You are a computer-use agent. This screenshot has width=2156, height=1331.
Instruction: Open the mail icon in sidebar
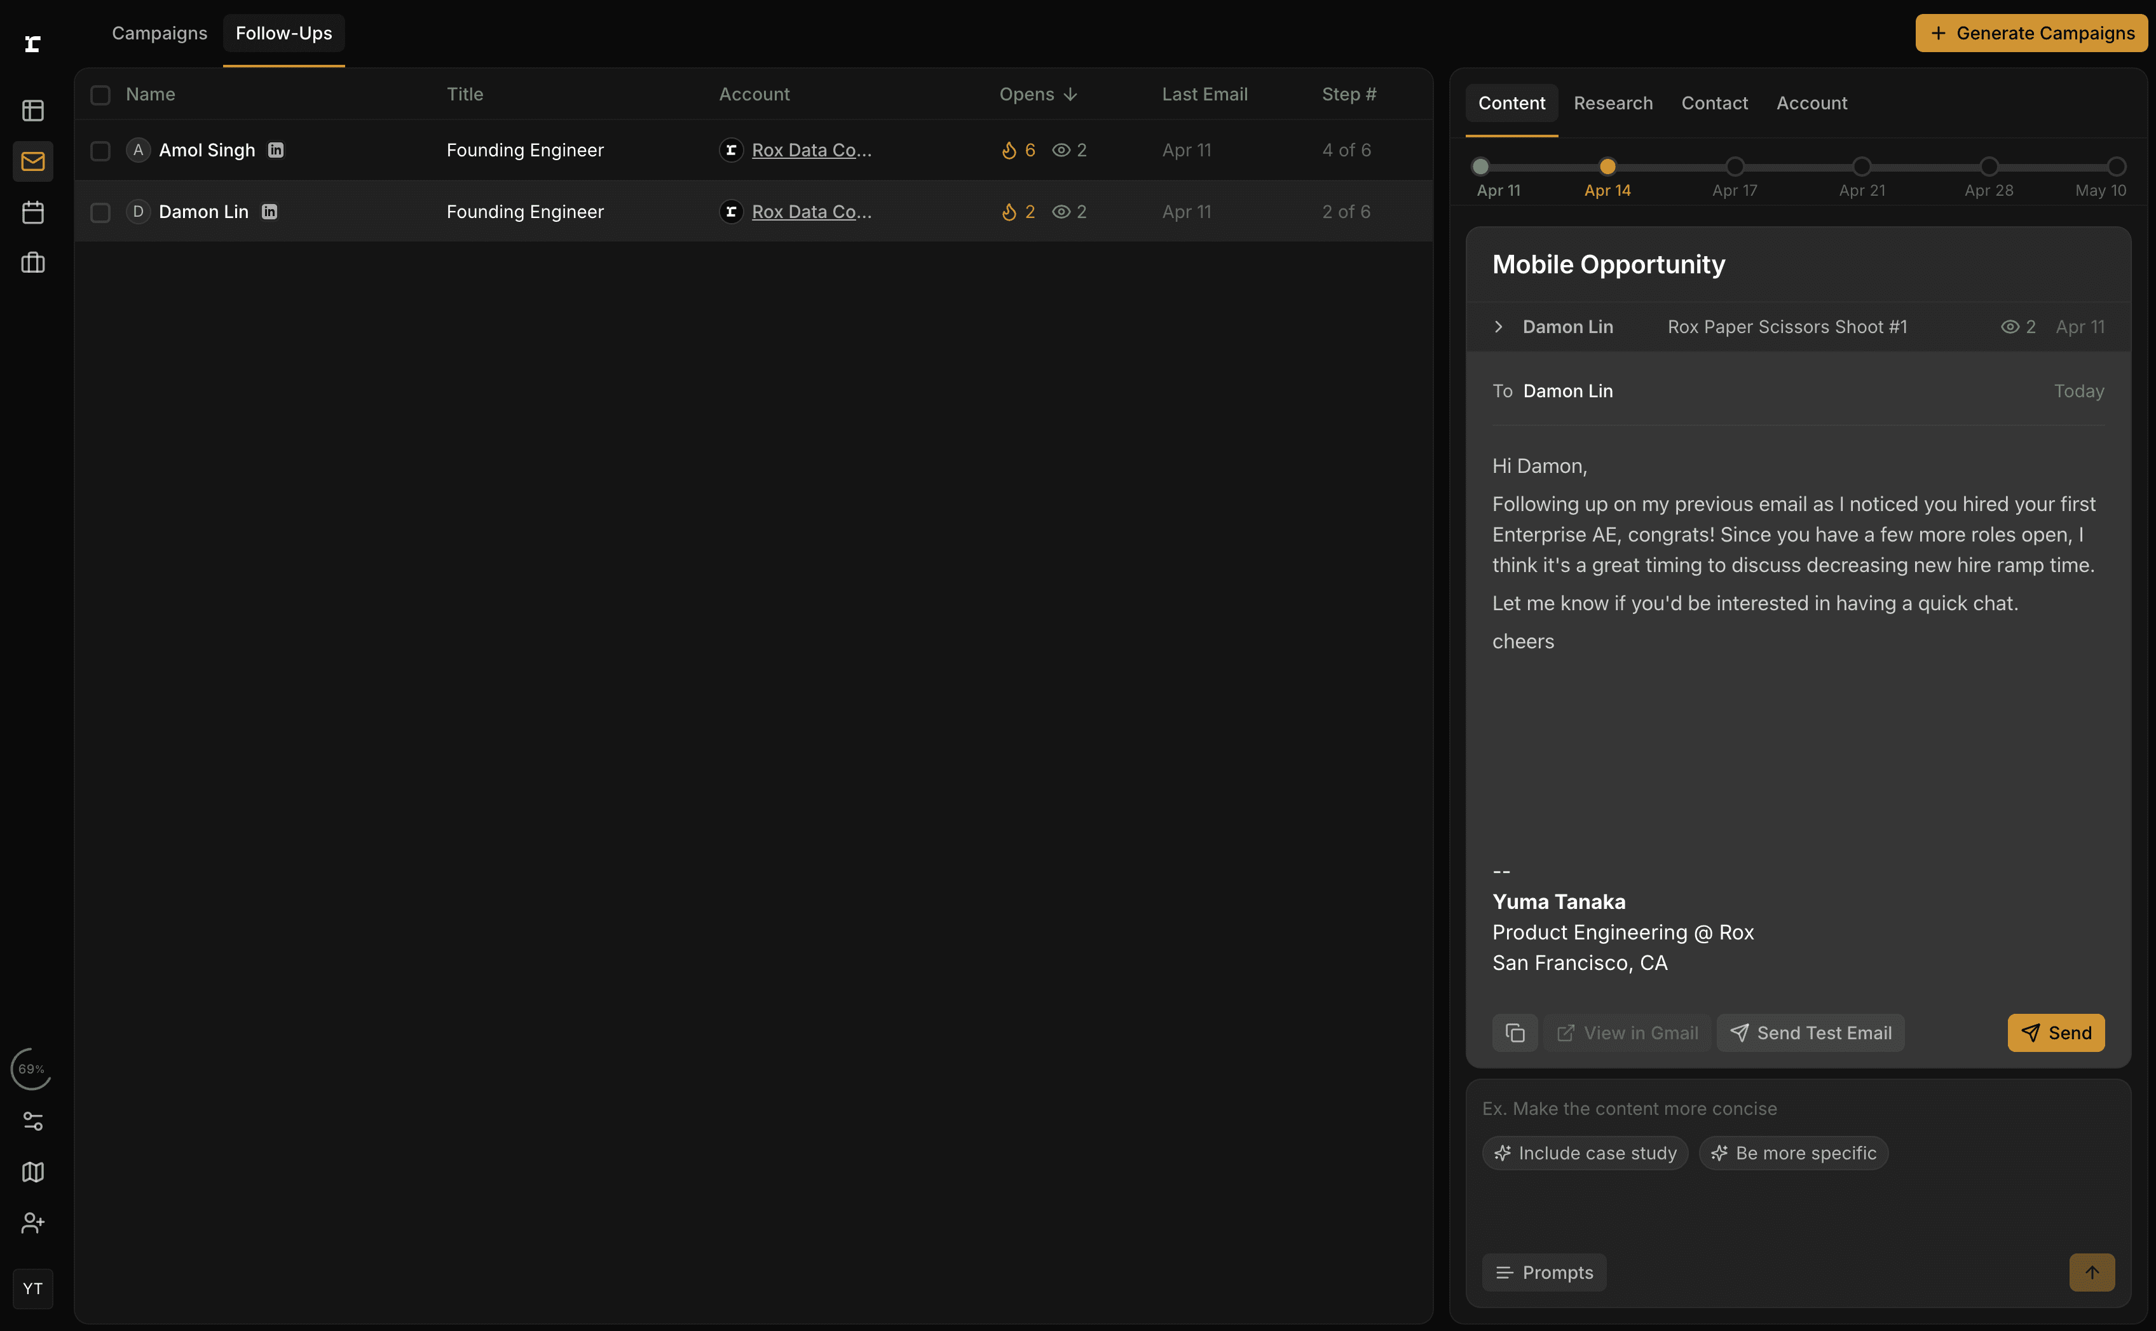[32, 161]
